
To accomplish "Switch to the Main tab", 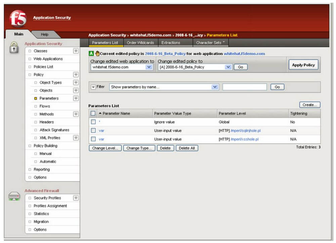I will pyautogui.click(x=18, y=34).
